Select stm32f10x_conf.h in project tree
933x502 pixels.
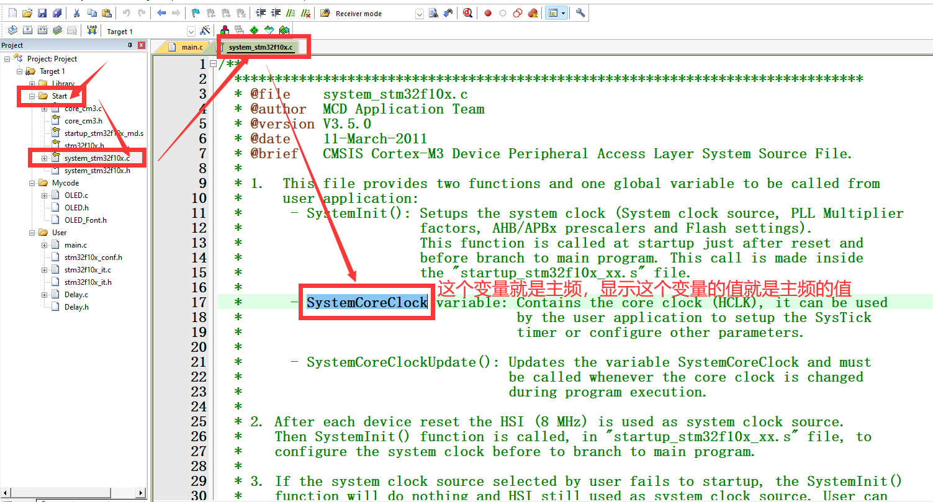point(93,258)
